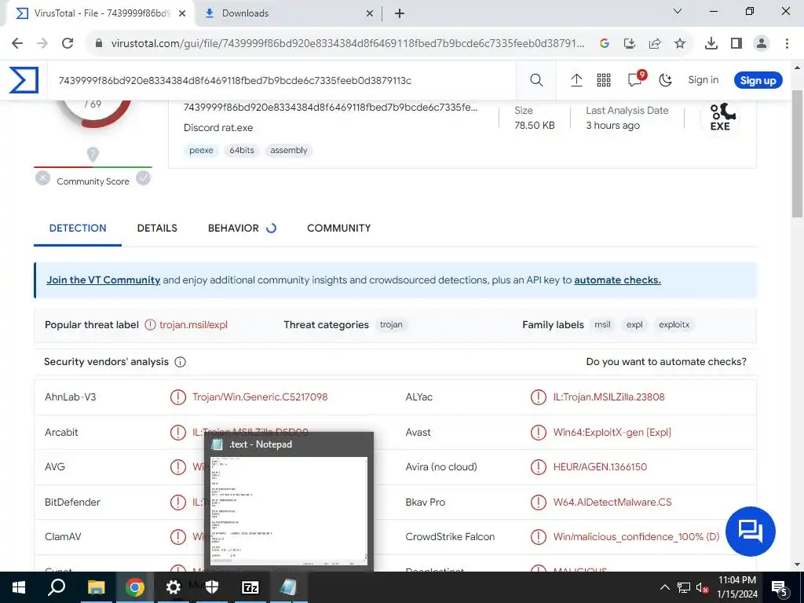The height and width of the screenshot is (603, 804).
Task: Open the 7-Zip taskbar icon
Action: (250, 587)
